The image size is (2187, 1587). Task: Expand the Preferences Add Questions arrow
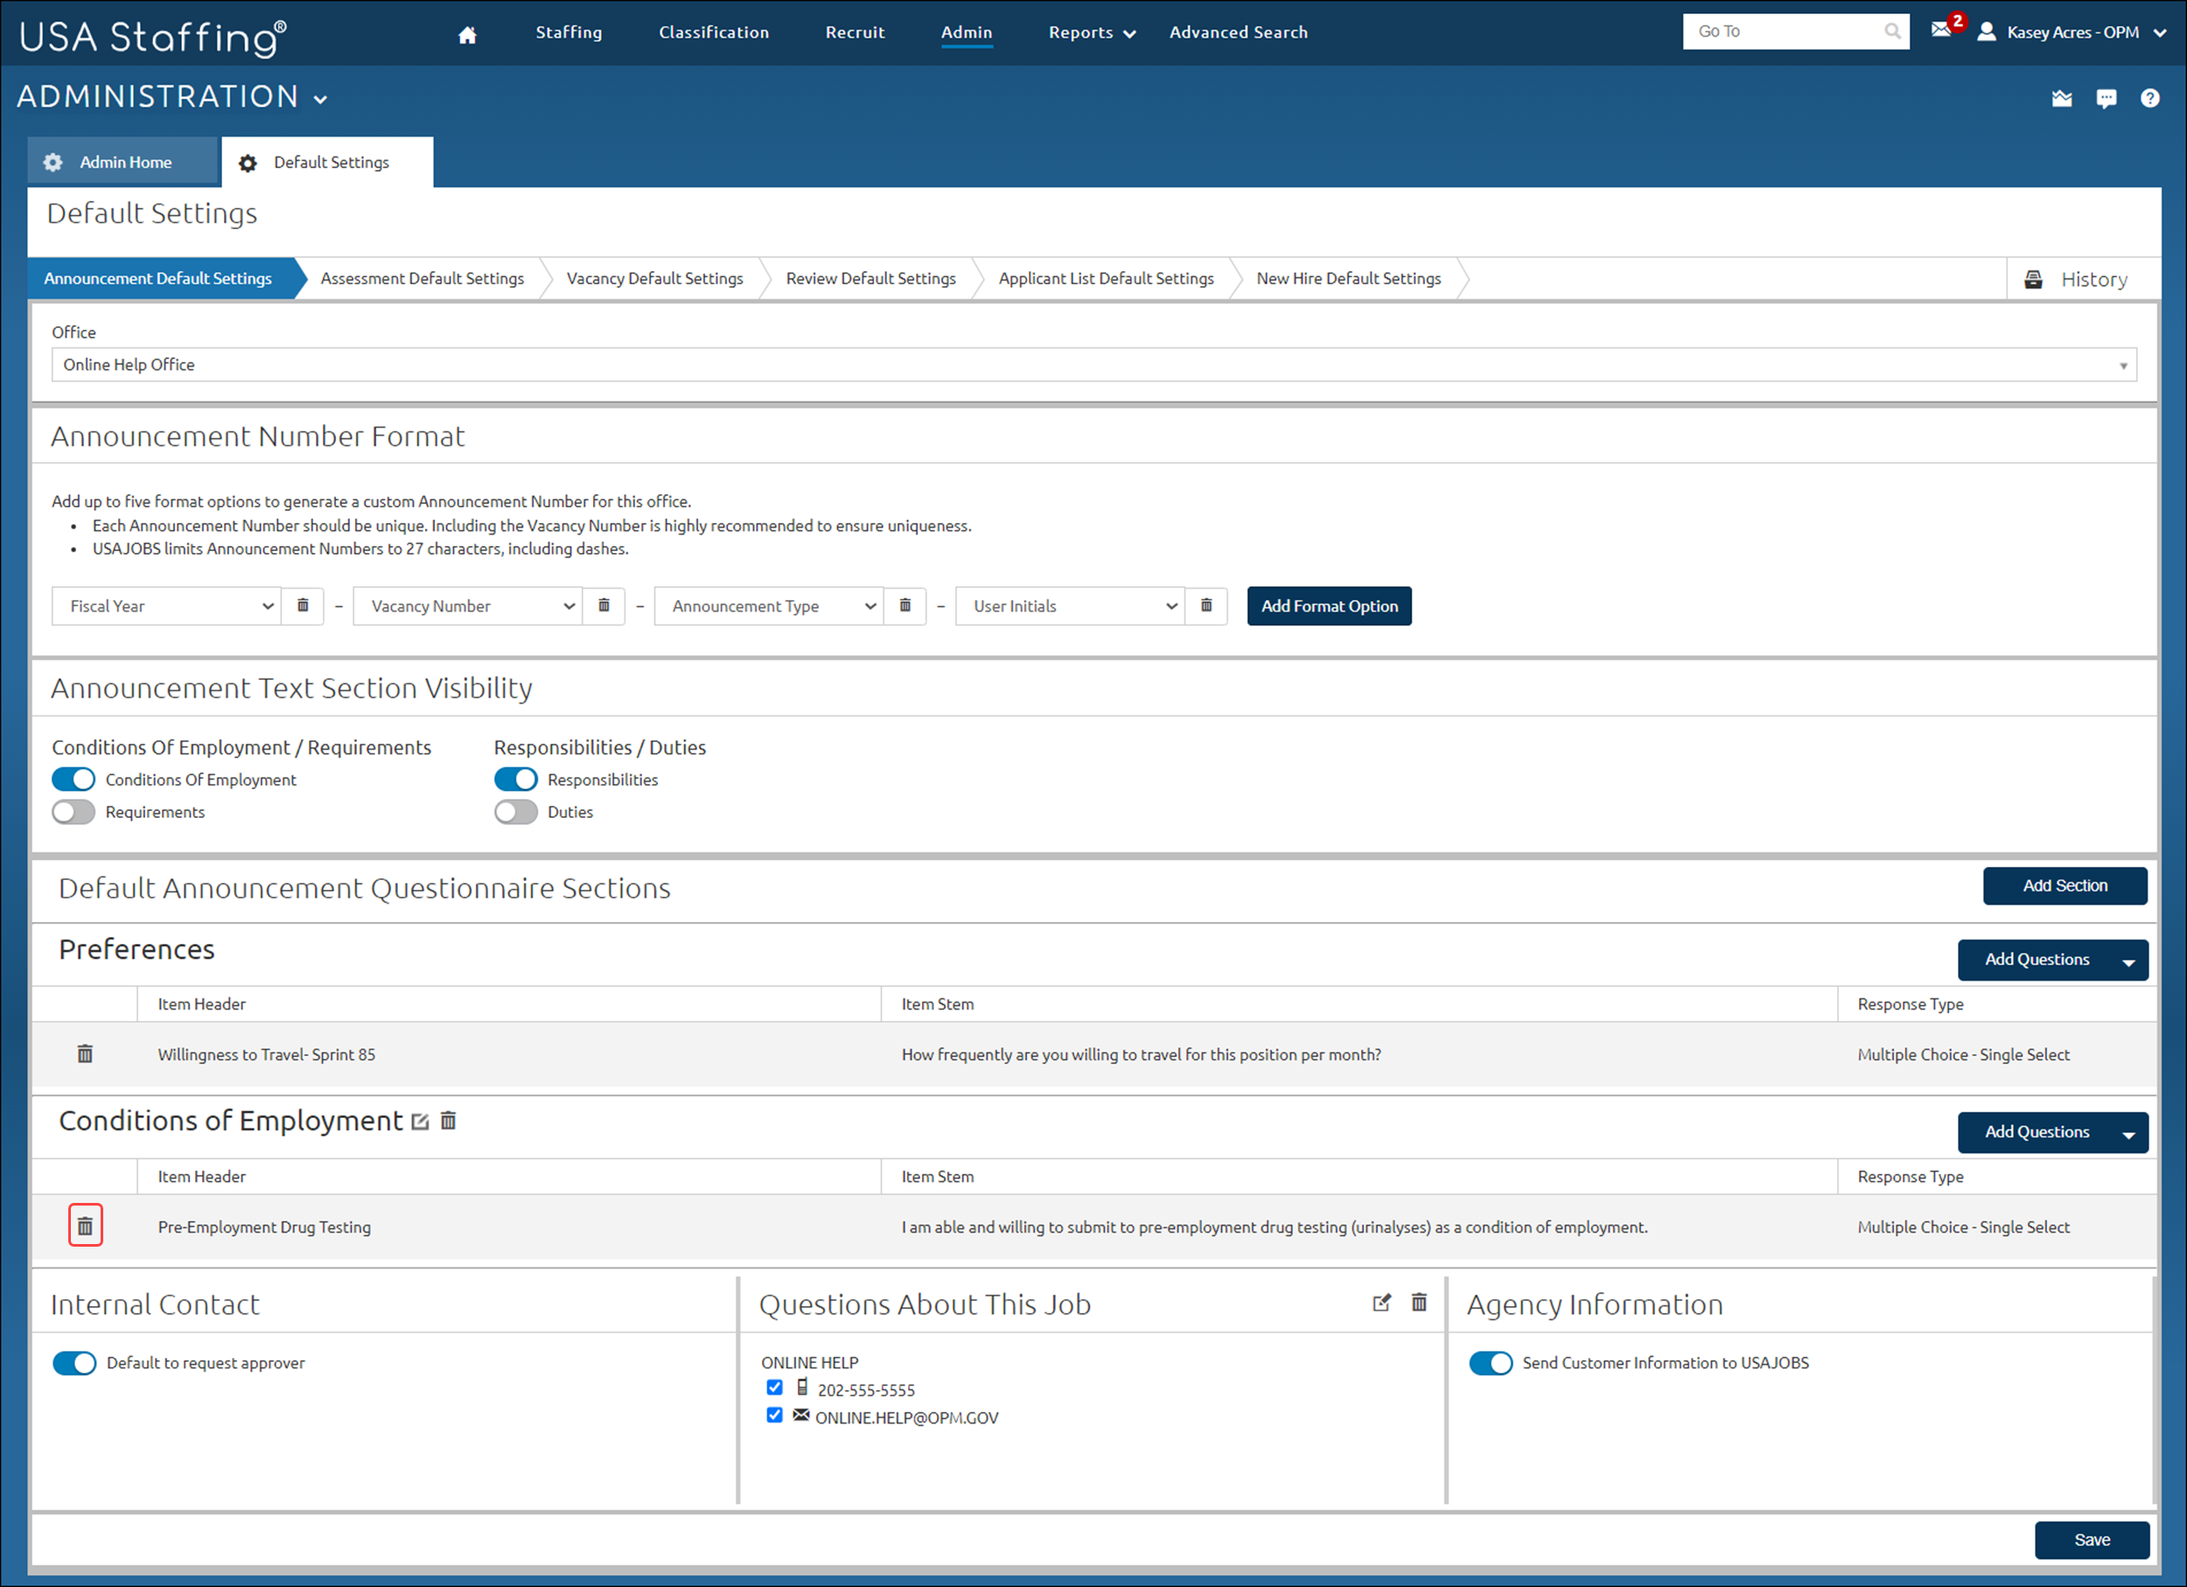tap(2129, 961)
